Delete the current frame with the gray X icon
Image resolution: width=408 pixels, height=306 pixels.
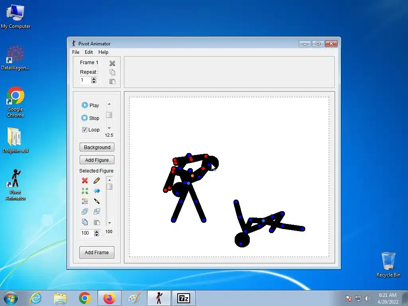112,63
